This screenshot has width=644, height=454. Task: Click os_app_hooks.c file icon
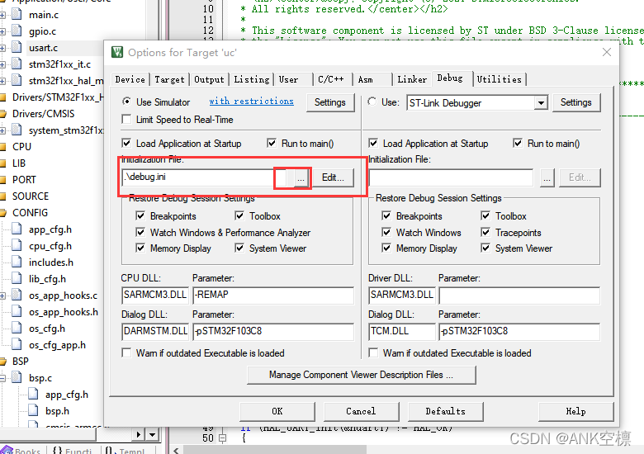(x=17, y=296)
